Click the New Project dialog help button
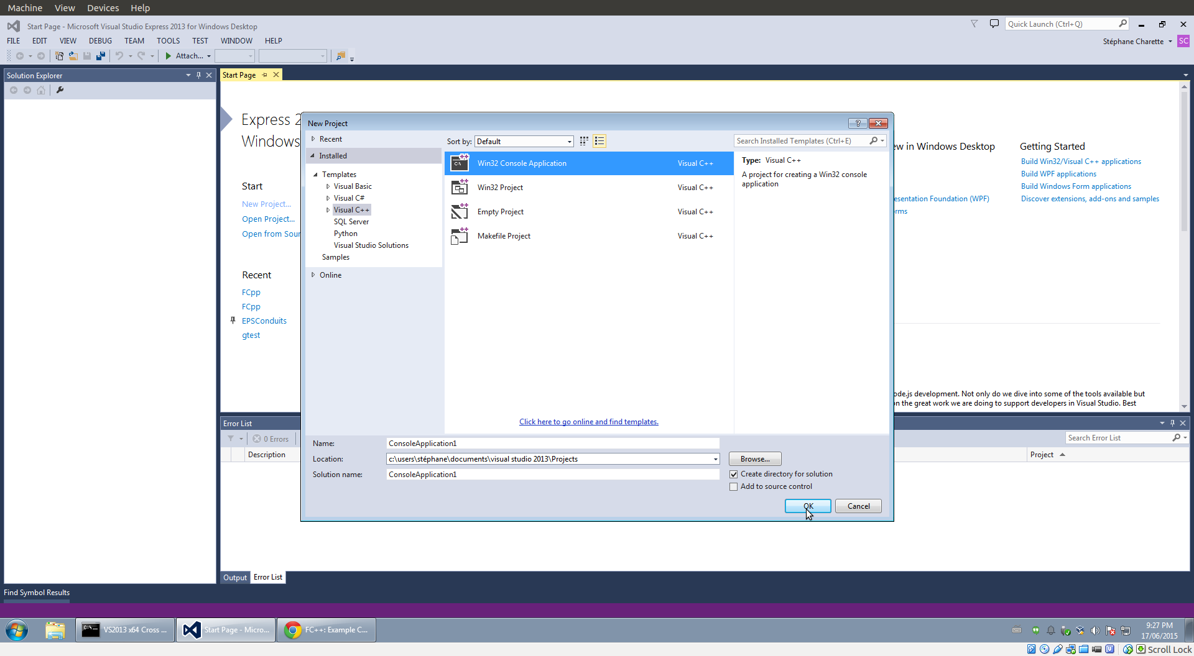 tap(857, 123)
